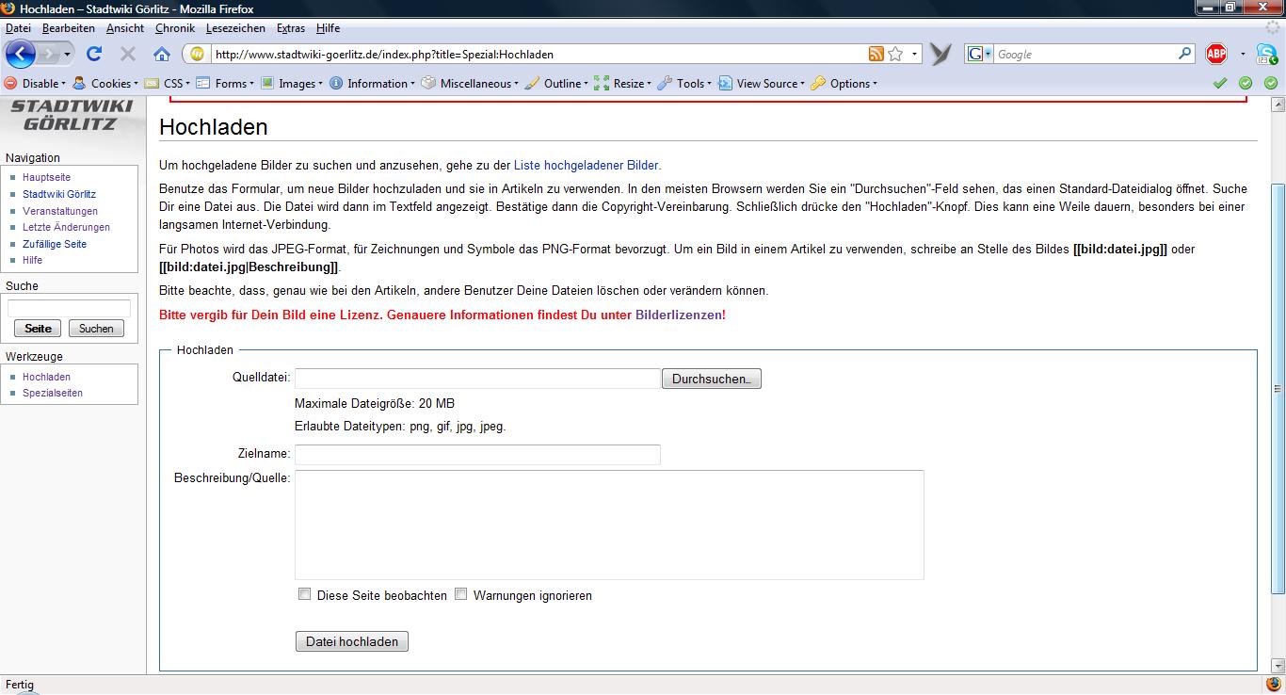The height and width of the screenshot is (695, 1286).
Task: Expand the Disable toolbar dropdown
Action: pyautogui.click(x=39, y=84)
